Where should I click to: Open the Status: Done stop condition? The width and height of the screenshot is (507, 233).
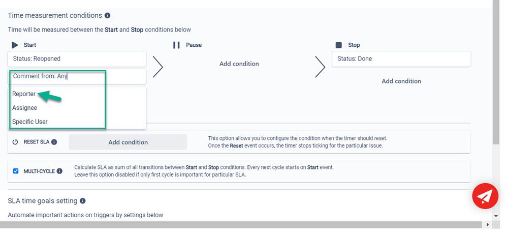coord(401,59)
